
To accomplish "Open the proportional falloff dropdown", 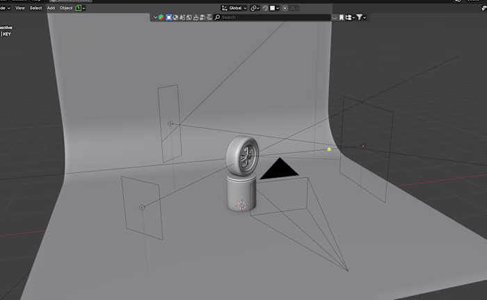I will (294, 8).
